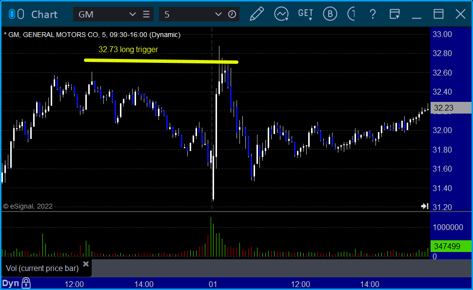The height and width of the screenshot is (290, 473).
Task: Click the circled T icon
Action: tap(352, 14)
